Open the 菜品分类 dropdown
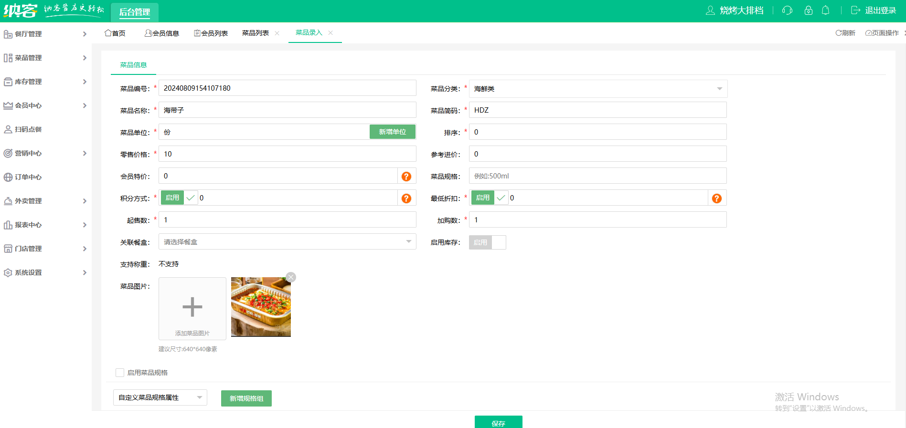This screenshot has height=428, width=906. 598,89
